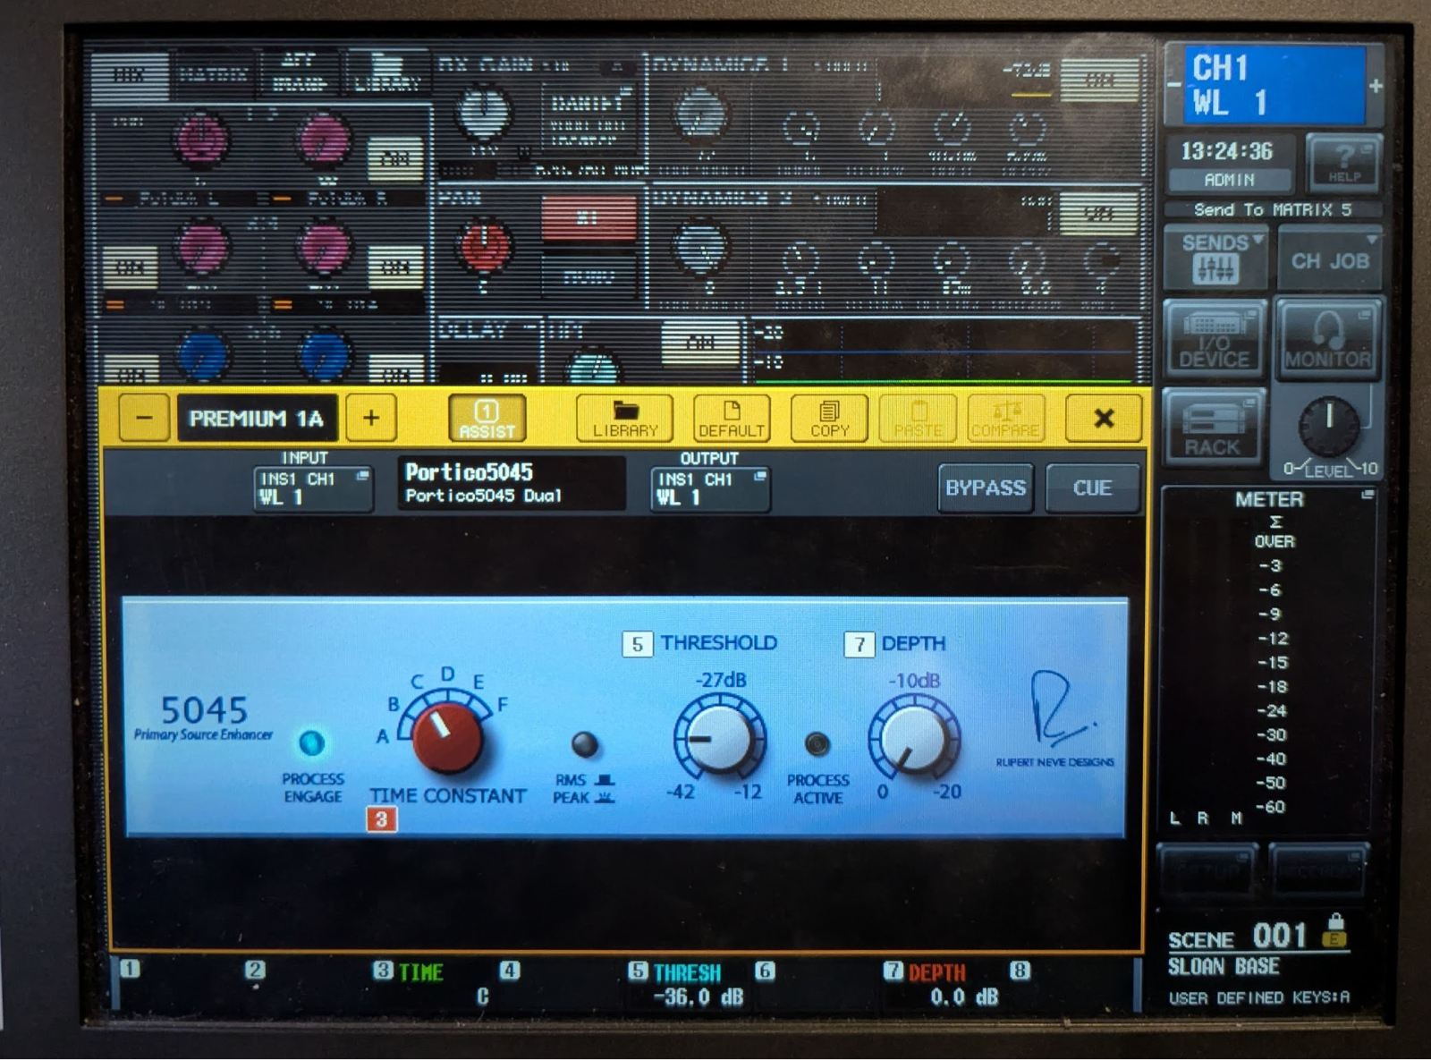Click the -36.0 dB THRESH value

point(699,996)
